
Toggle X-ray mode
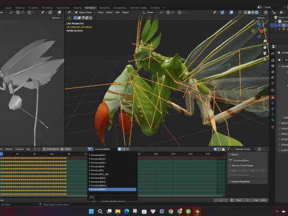pyautogui.click(x=240, y=13)
